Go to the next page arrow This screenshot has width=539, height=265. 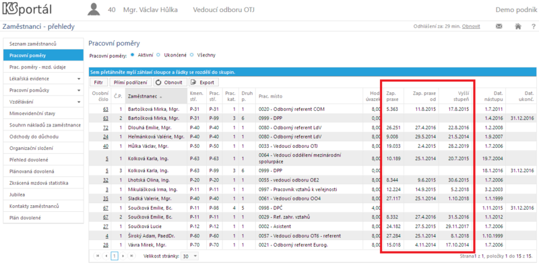pyautogui.click(x=123, y=256)
